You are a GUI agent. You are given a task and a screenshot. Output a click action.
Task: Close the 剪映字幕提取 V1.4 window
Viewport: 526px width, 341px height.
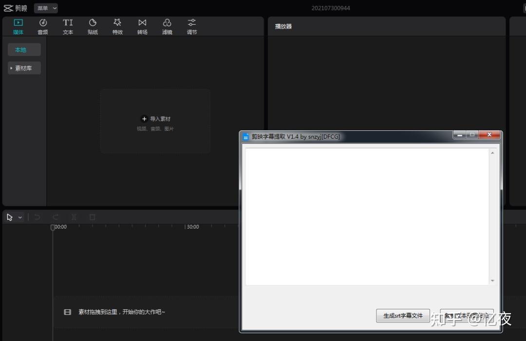pos(489,135)
